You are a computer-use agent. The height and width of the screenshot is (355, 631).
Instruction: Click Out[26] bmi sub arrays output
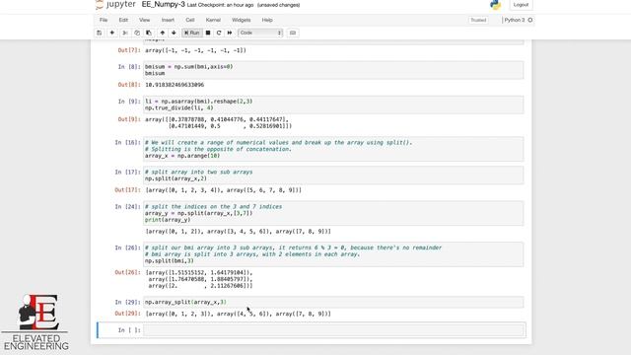point(199,279)
